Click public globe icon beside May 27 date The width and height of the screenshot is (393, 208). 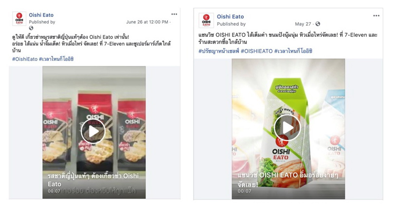tap(318, 24)
